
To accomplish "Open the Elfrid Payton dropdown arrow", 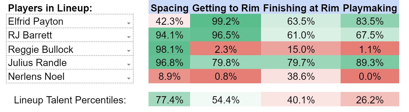I will pyautogui.click(x=129, y=24).
